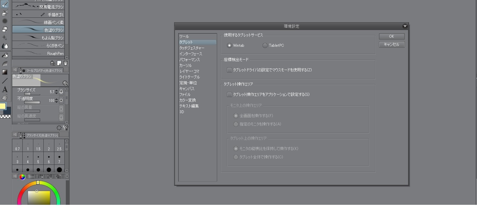Open the パフォーマンス settings category
Image resolution: width=477 pixels, height=209 pixels.
tap(190, 60)
